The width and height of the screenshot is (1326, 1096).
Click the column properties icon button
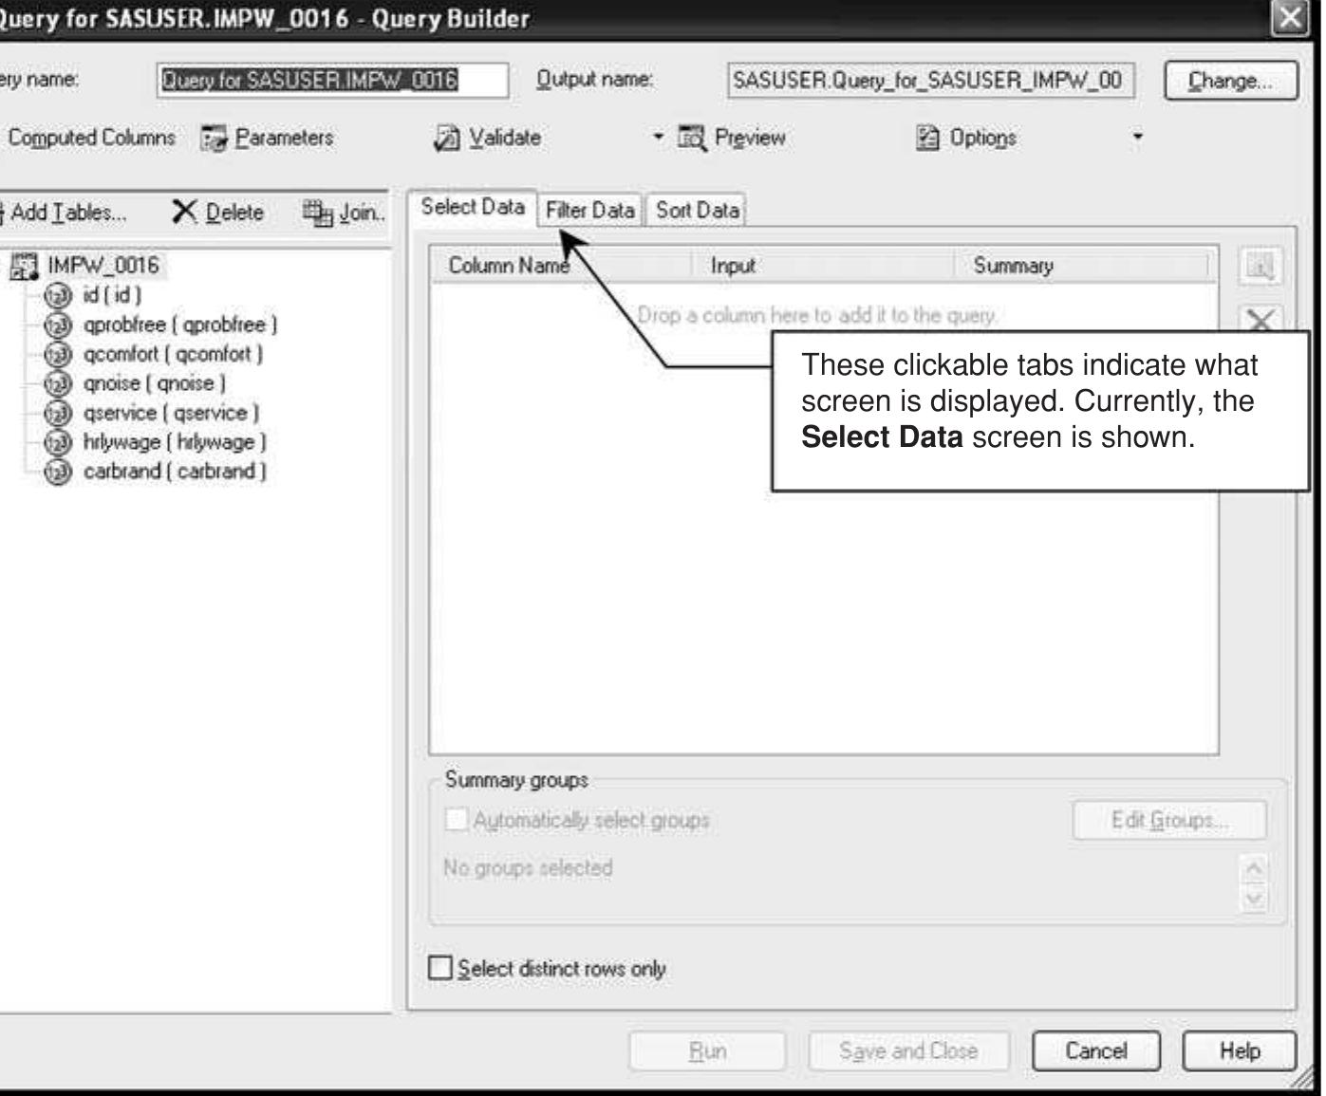tap(1261, 267)
